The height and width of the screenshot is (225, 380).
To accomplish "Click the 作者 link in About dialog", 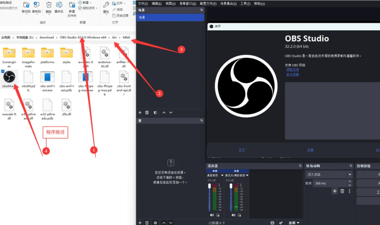I will [310, 150].
